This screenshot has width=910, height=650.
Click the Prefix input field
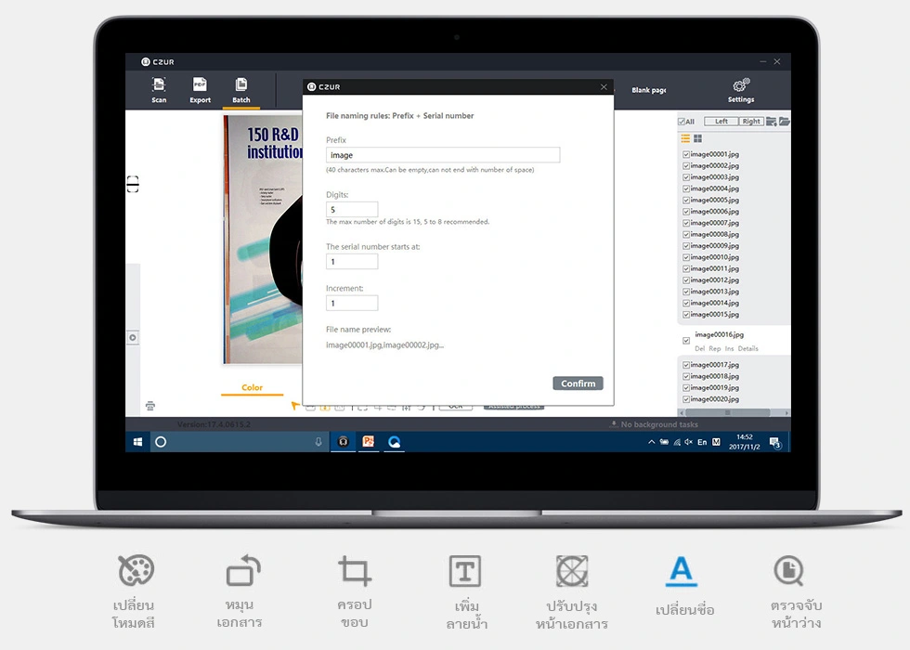click(x=443, y=155)
